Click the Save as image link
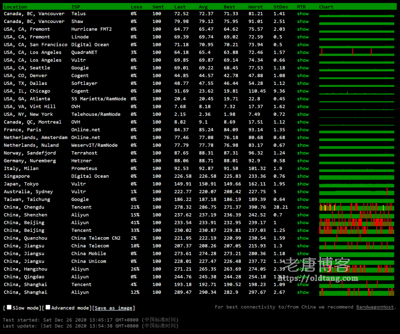 [x=113, y=308]
